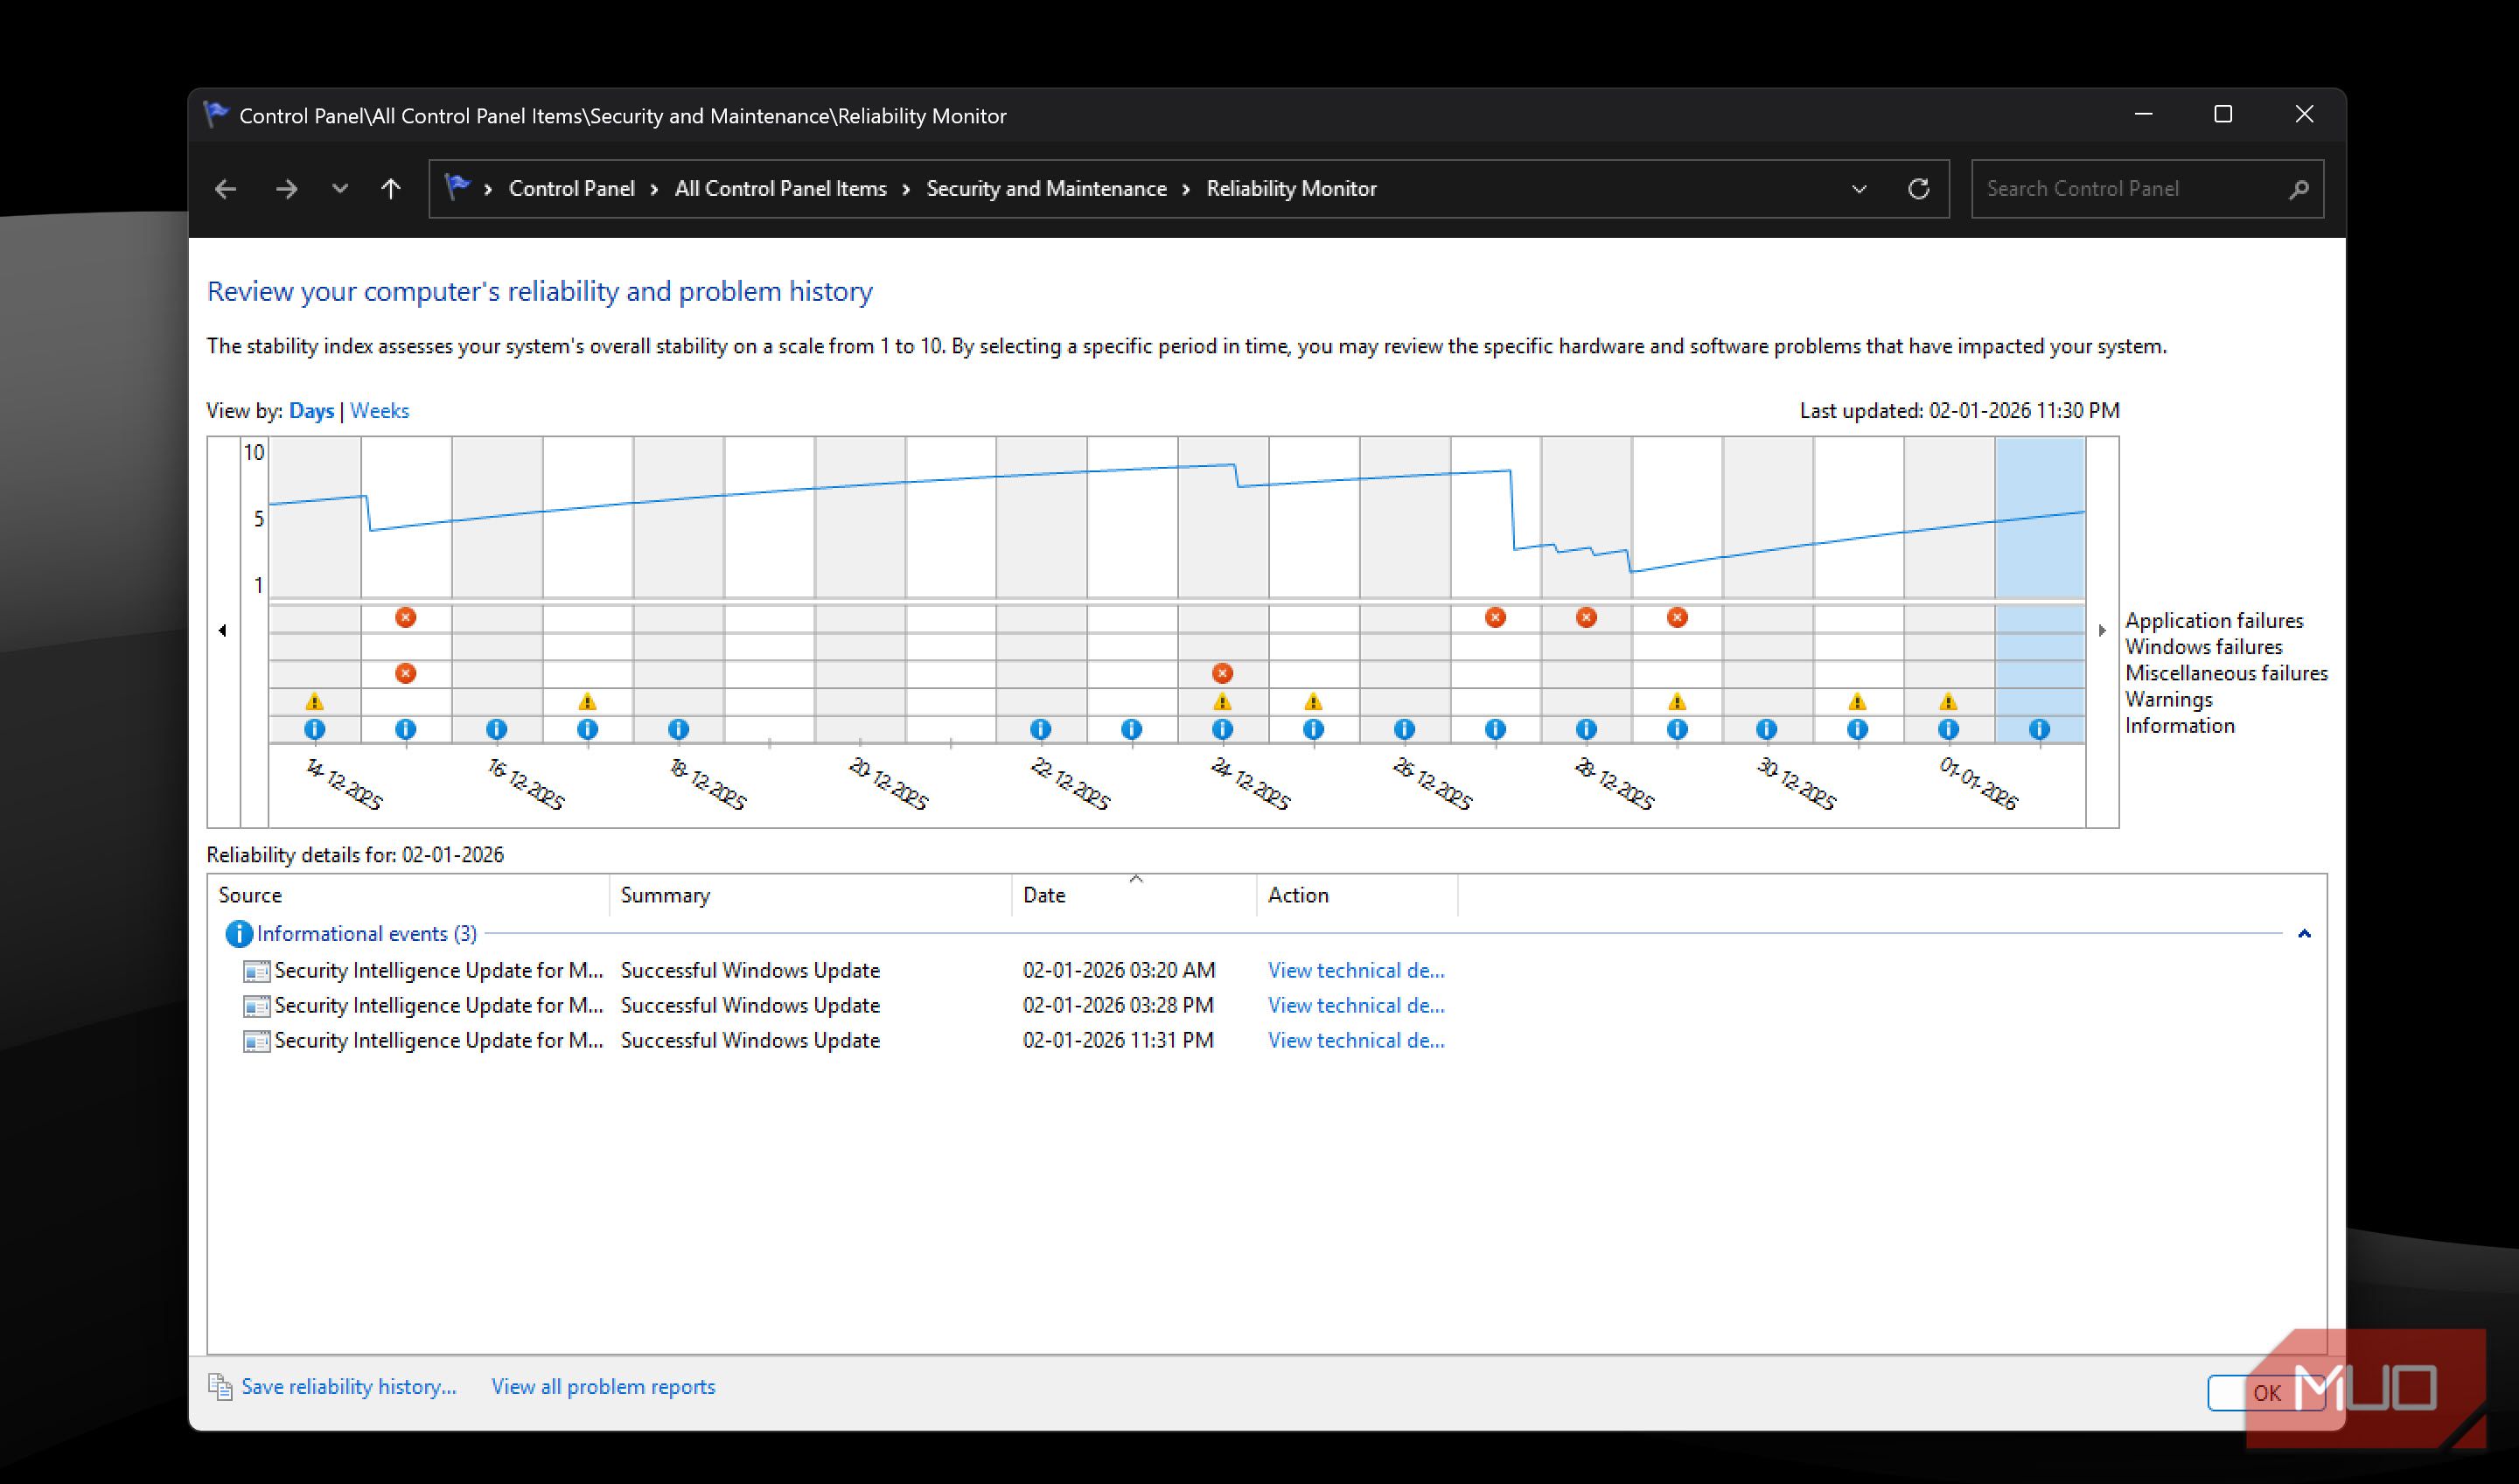Collapse the Informational events group
The width and height of the screenshot is (2519, 1484).
(2304, 933)
